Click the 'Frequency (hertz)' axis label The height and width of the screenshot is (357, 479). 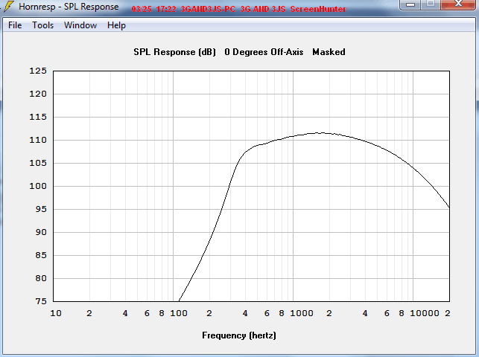point(239,335)
